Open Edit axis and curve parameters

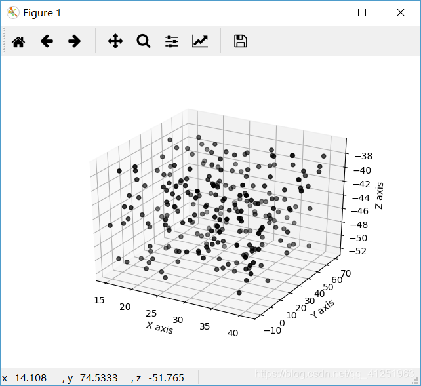[200, 41]
